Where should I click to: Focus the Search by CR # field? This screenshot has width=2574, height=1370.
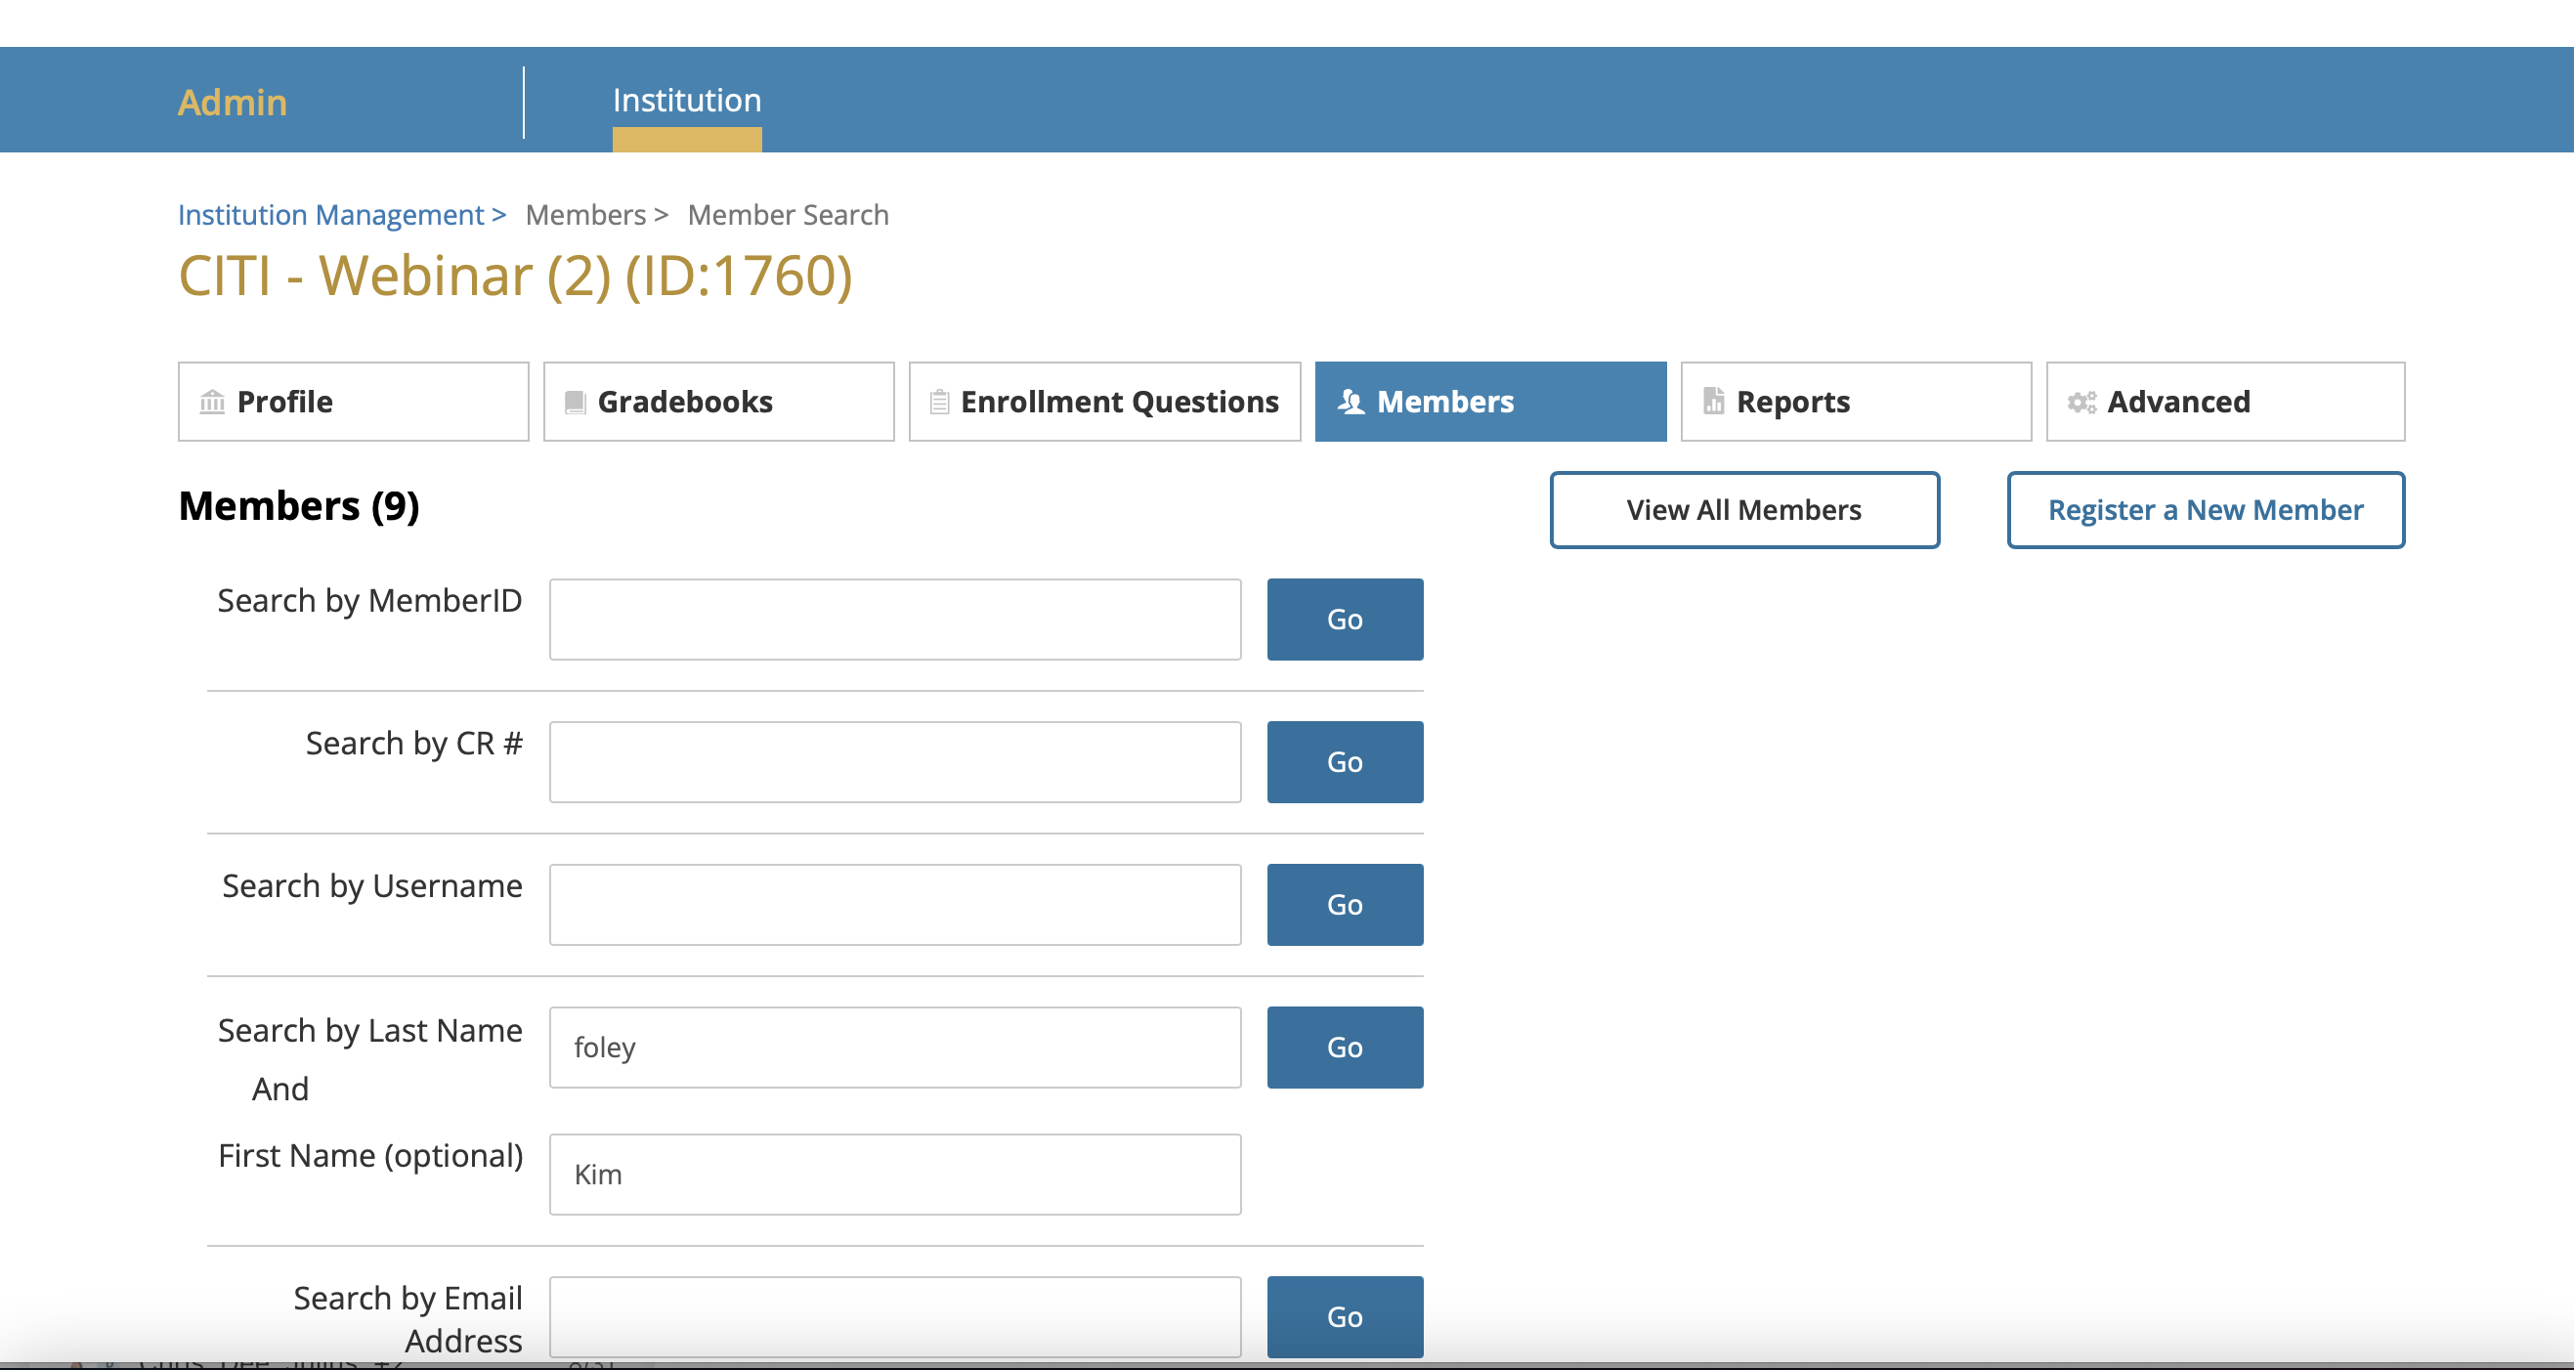point(895,762)
